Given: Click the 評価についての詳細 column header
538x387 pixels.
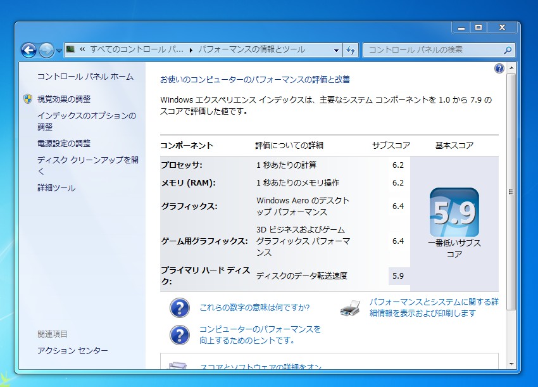Looking at the screenshot, I should (289, 146).
